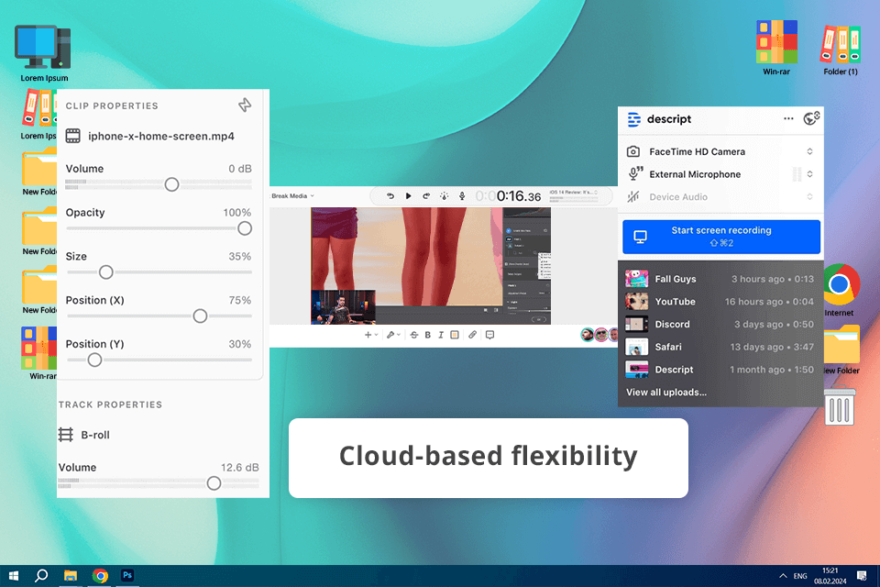Pin the Clip Properties panel
The width and height of the screenshot is (880, 587).
click(245, 105)
